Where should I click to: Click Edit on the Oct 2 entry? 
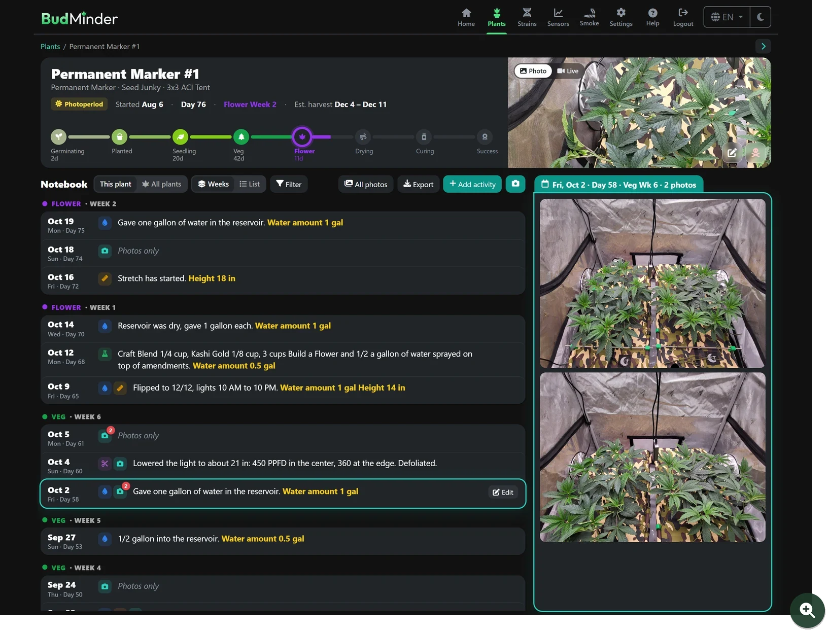pyautogui.click(x=503, y=492)
